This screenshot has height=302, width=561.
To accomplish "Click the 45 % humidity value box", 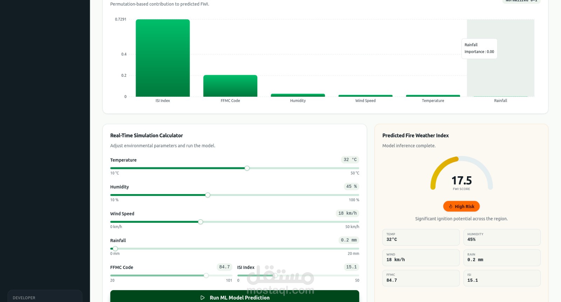I will (x=351, y=186).
